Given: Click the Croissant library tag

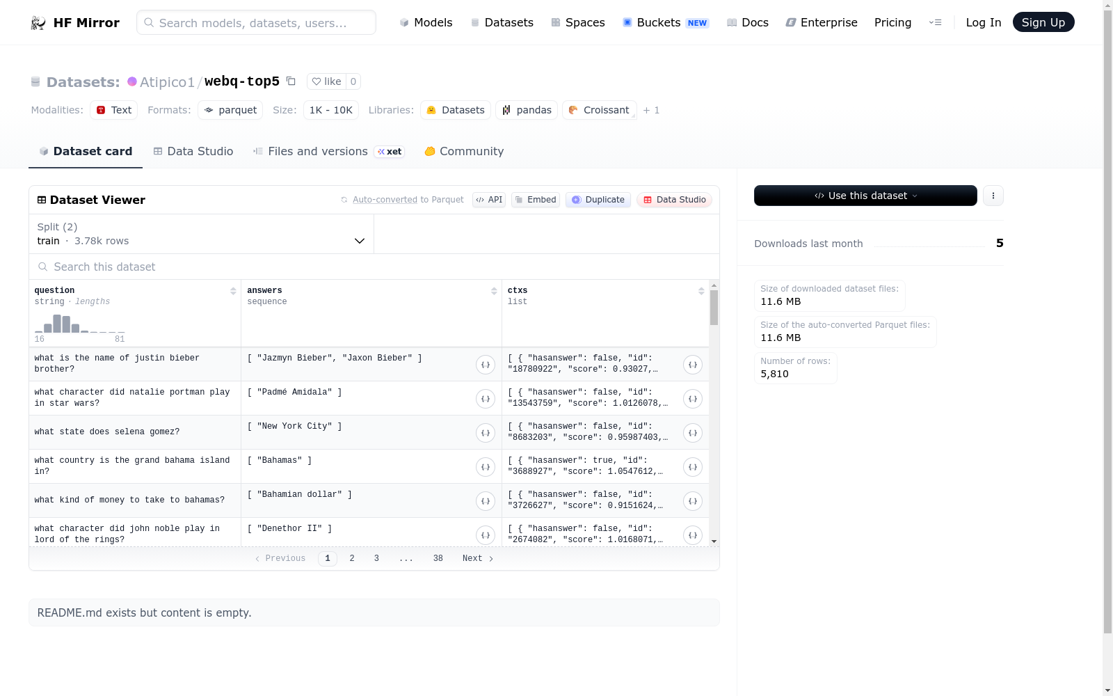Looking at the screenshot, I should [x=600, y=110].
